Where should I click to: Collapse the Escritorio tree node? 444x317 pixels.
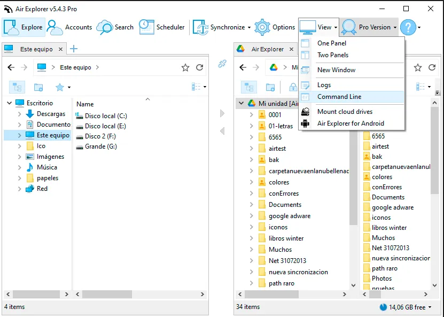(9, 103)
